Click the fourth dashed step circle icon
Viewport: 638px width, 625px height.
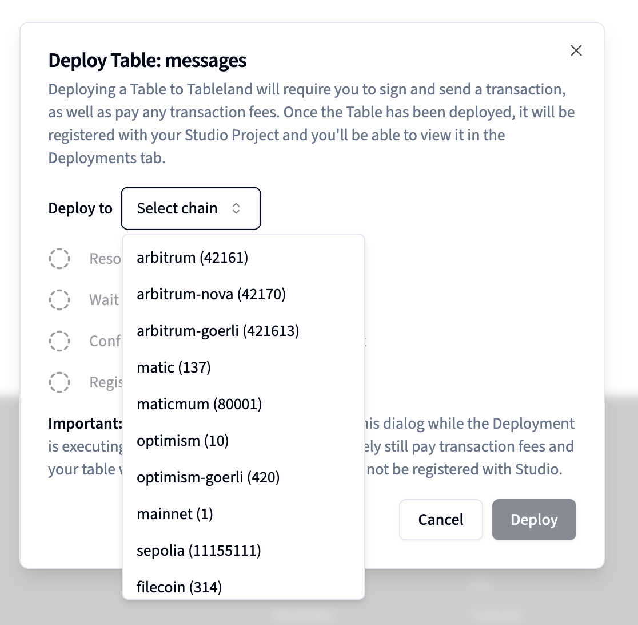[x=59, y=382]
